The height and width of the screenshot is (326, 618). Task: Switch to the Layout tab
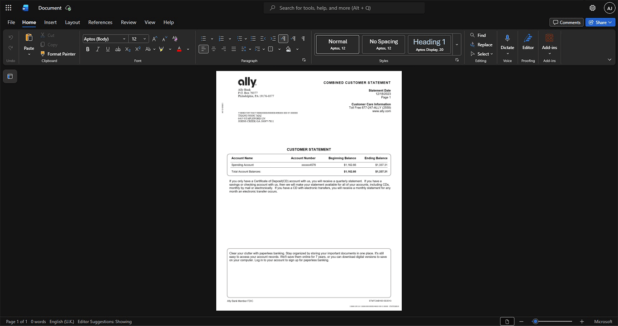coord(72,22)
